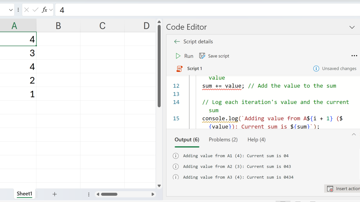Image resolution: width=360 pixels, height=202 pixels.
Task: Select the Sheet1 worksheet tab
Action: (24, 194)
